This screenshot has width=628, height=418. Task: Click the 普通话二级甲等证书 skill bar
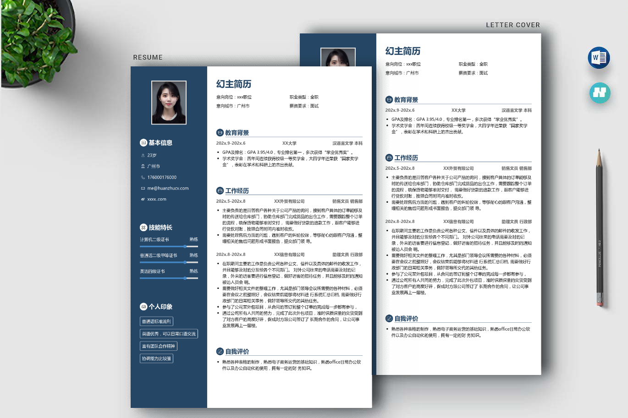tap(169, 262)
